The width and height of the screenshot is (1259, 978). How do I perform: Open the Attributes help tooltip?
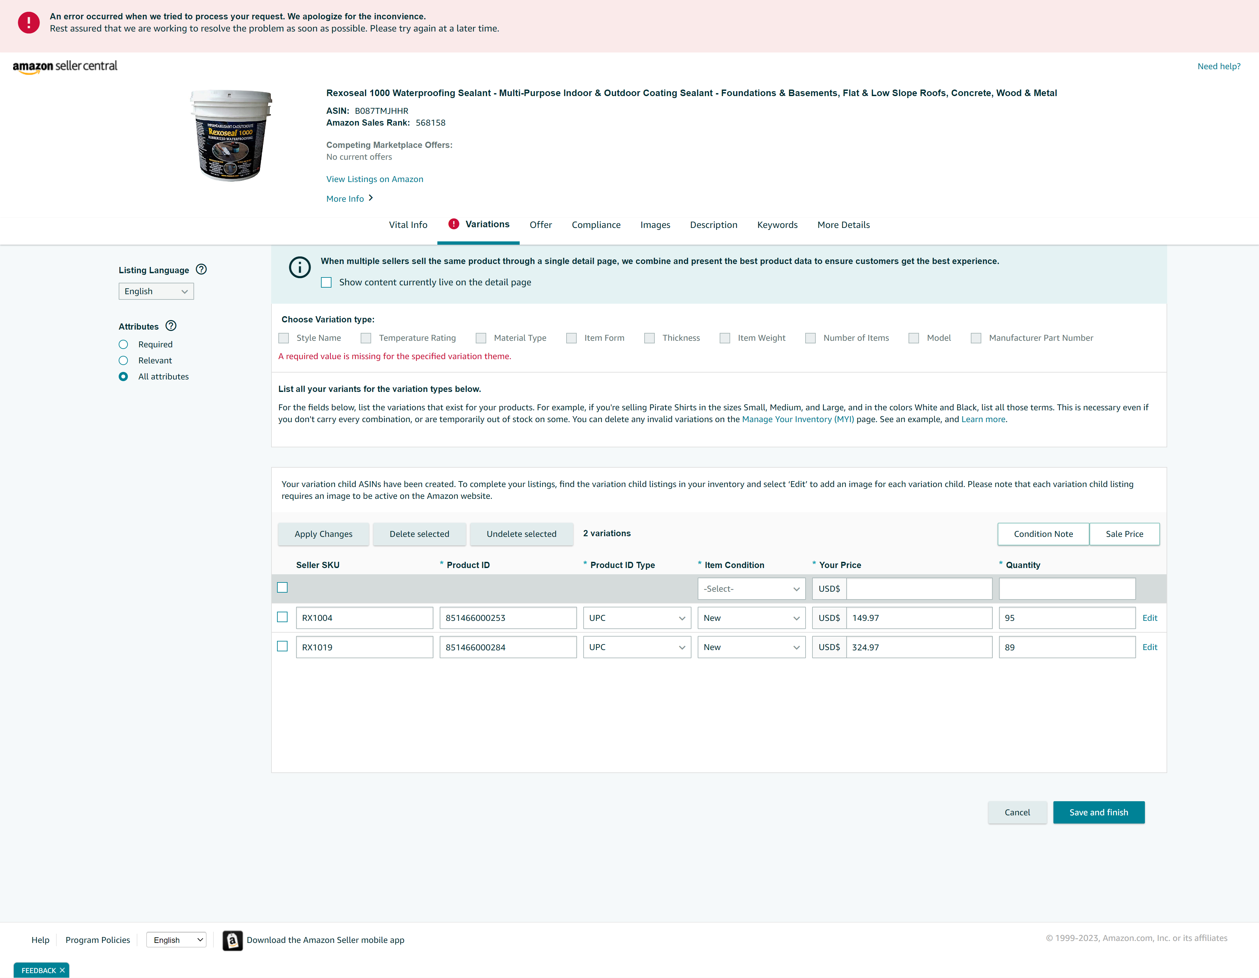[170, 326]
